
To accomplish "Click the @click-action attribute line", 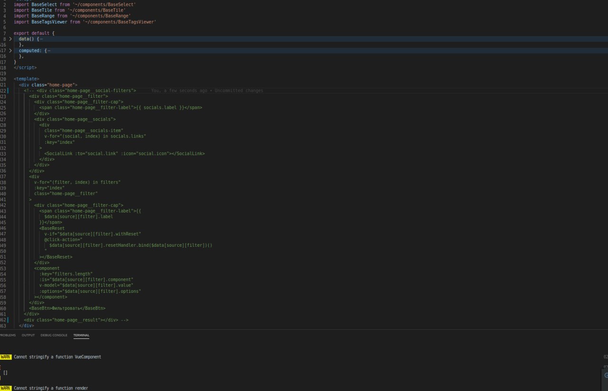I will pyautogui.click(x=63, y=239).
